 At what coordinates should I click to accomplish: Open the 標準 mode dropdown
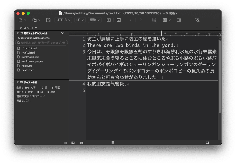[x=95, y=20]
